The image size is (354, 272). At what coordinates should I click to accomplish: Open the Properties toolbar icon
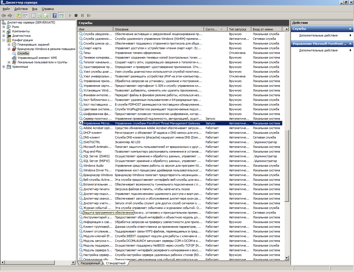[x=33, y=16]
